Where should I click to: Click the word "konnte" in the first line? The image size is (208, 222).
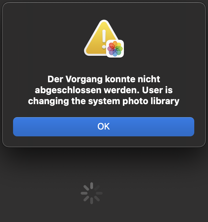point(120,79)
